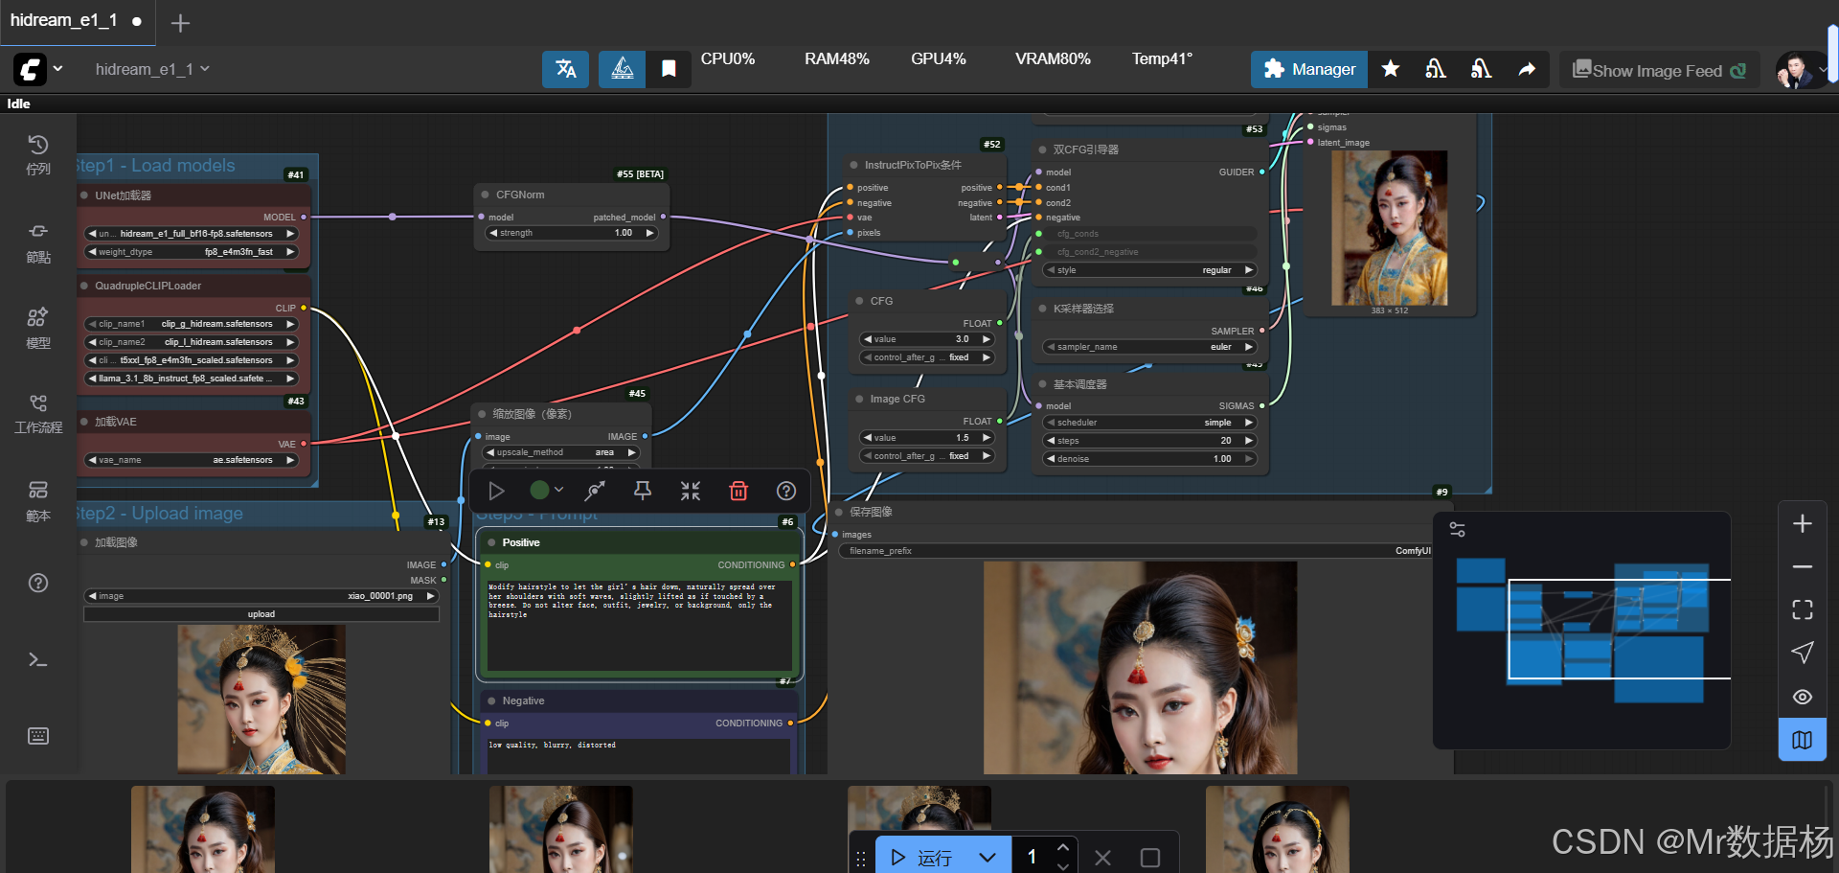Click the upload button in 加载图像 node
Screen dimensions: 1839x873
pos(261,614)
